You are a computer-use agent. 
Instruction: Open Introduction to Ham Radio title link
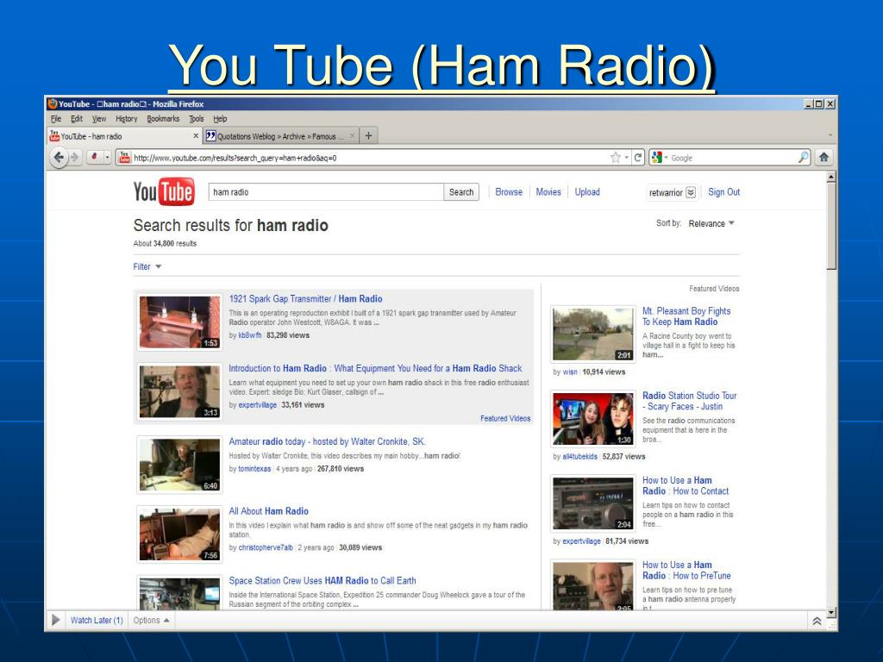375,368
